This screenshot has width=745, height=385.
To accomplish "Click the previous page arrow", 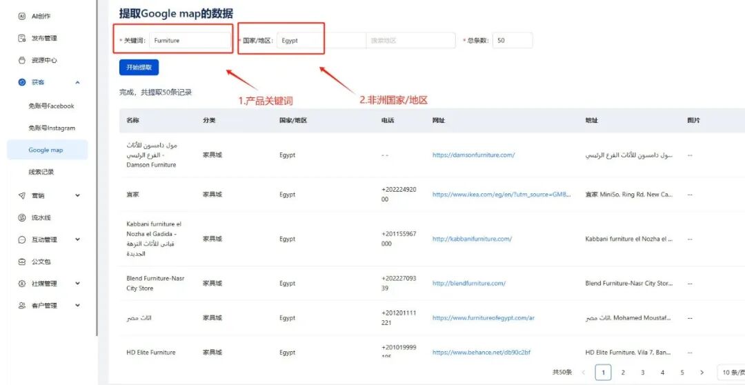I will (584, 372).
